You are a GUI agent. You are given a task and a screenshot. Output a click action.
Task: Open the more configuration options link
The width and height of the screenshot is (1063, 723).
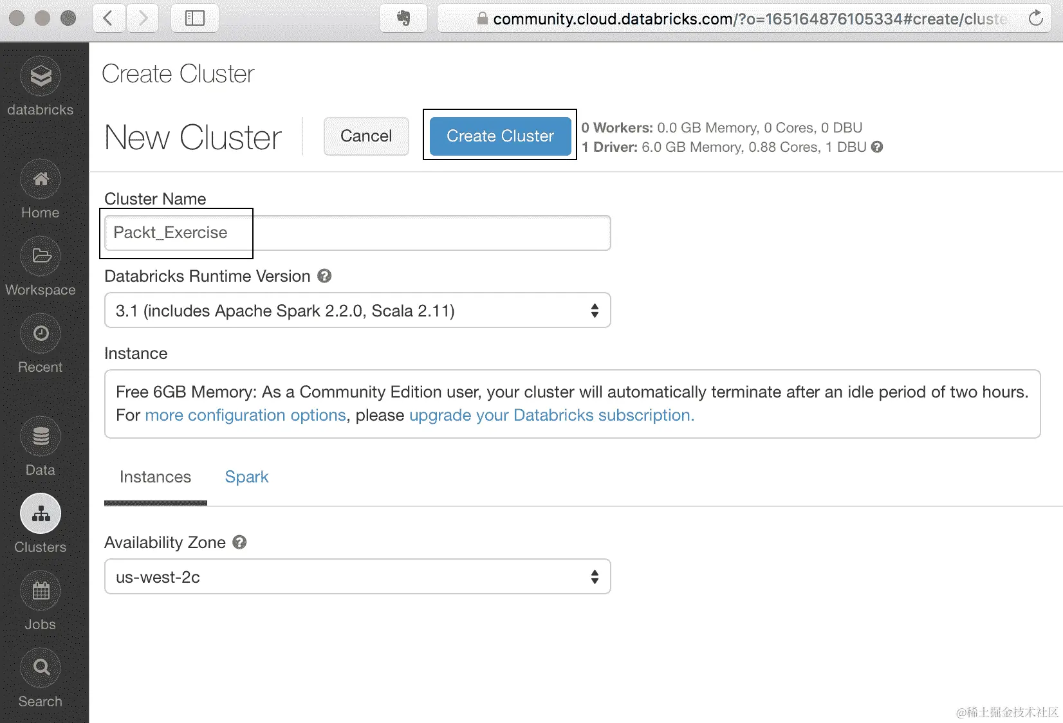coord(246,416)
